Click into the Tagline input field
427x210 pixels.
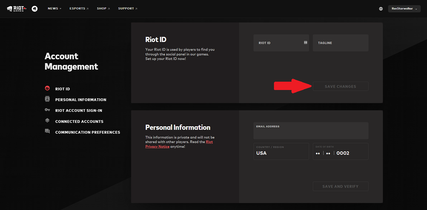[x=340, y=43]
